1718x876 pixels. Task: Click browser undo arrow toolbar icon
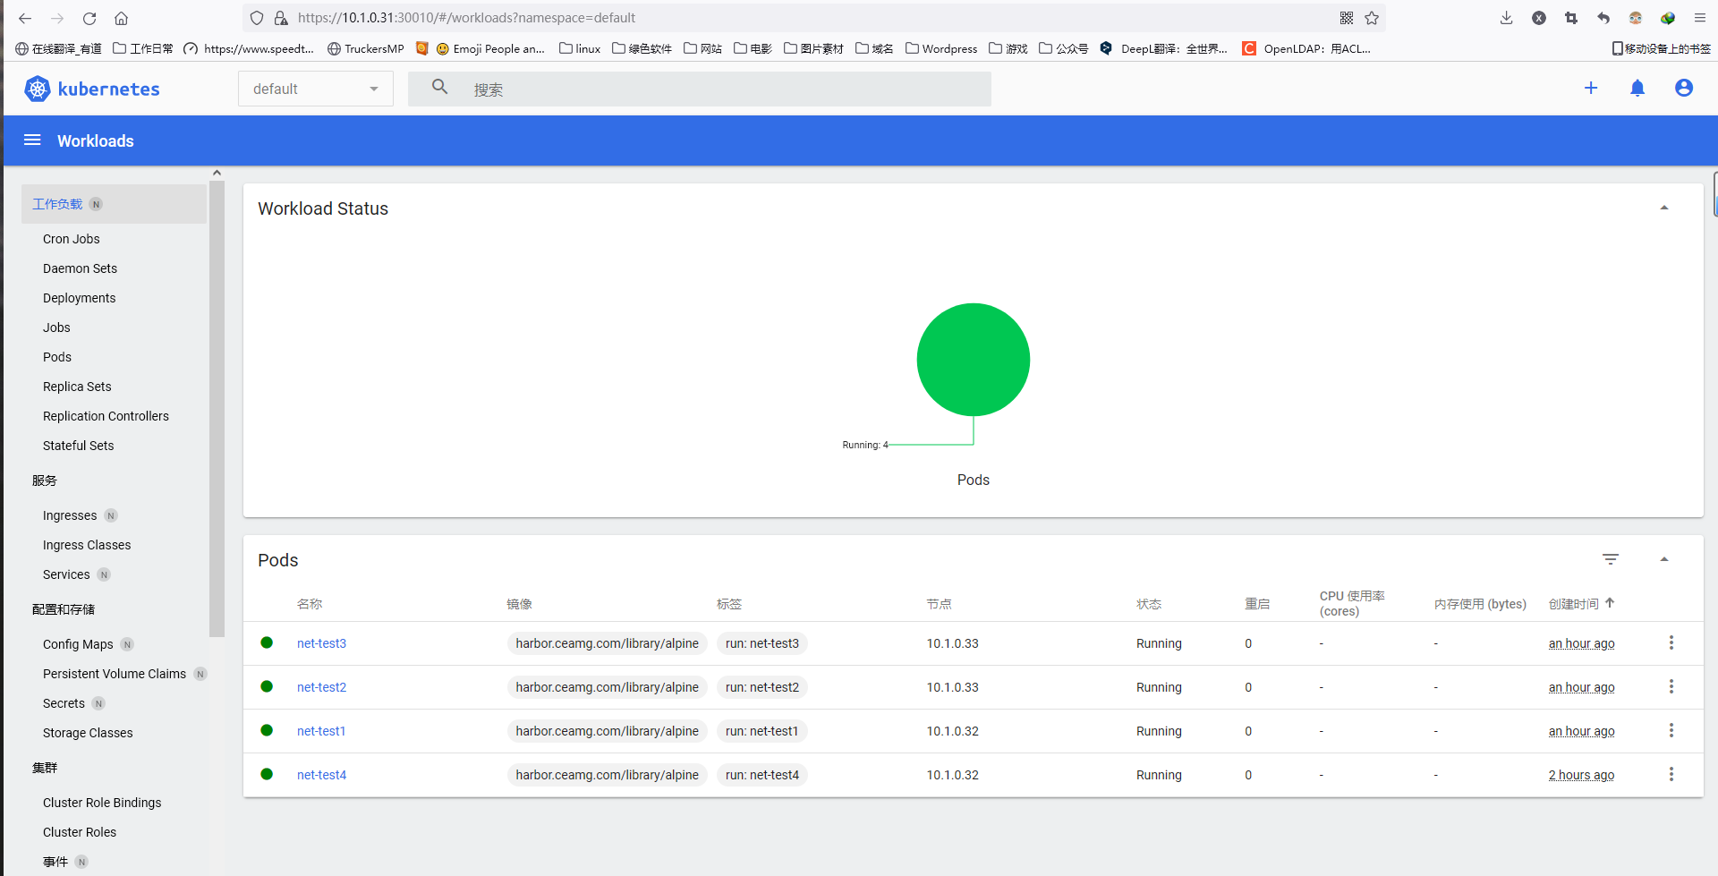(1603, 18)
